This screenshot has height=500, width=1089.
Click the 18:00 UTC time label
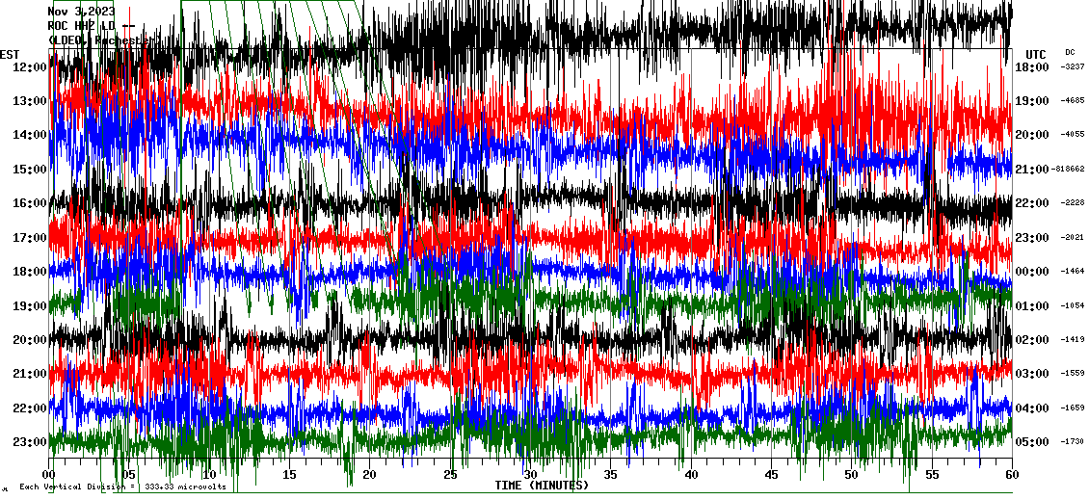[x=1031, y=66]
